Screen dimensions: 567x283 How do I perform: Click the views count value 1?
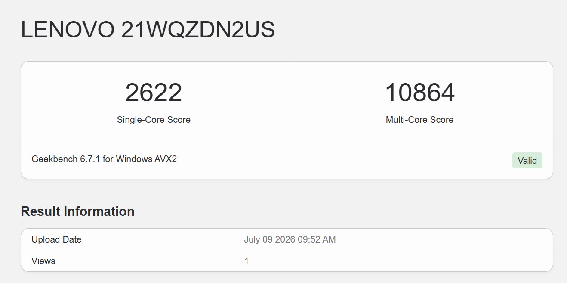[247, 261]
